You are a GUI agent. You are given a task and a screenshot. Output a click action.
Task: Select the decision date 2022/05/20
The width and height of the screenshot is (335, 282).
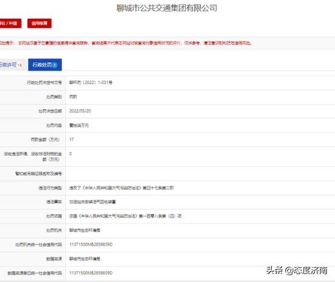tap(80, 111)
